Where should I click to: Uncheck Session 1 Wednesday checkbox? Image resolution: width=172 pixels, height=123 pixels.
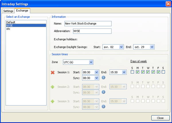[148, 72]
